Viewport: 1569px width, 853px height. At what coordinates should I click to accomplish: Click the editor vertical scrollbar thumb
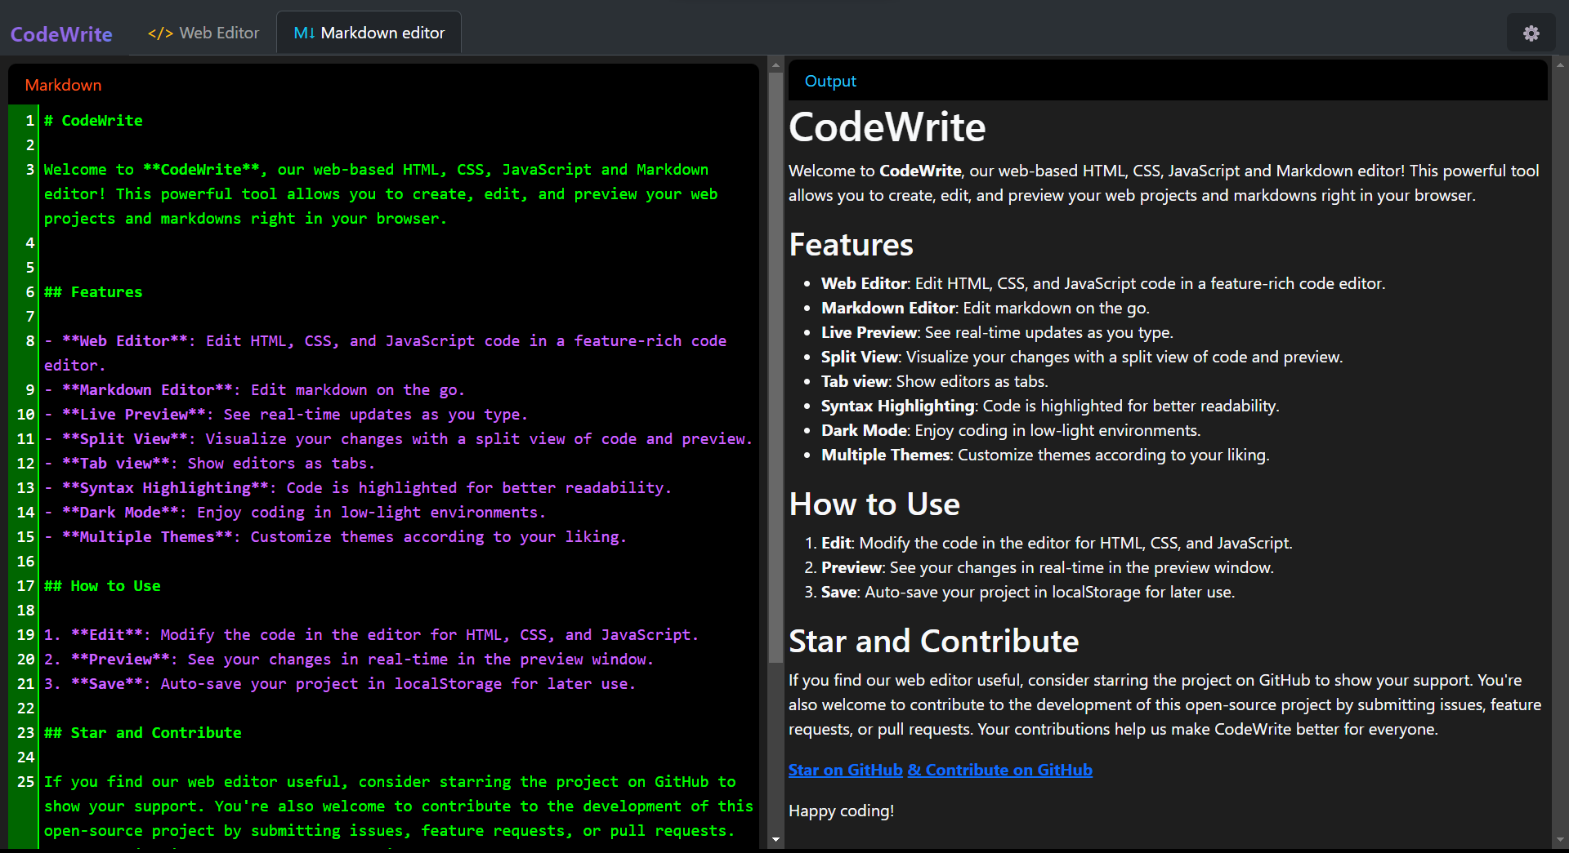click(x=776, y=367)
